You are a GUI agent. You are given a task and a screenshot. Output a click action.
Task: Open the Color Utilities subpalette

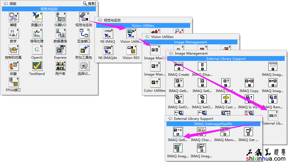[x=155, y=83]
